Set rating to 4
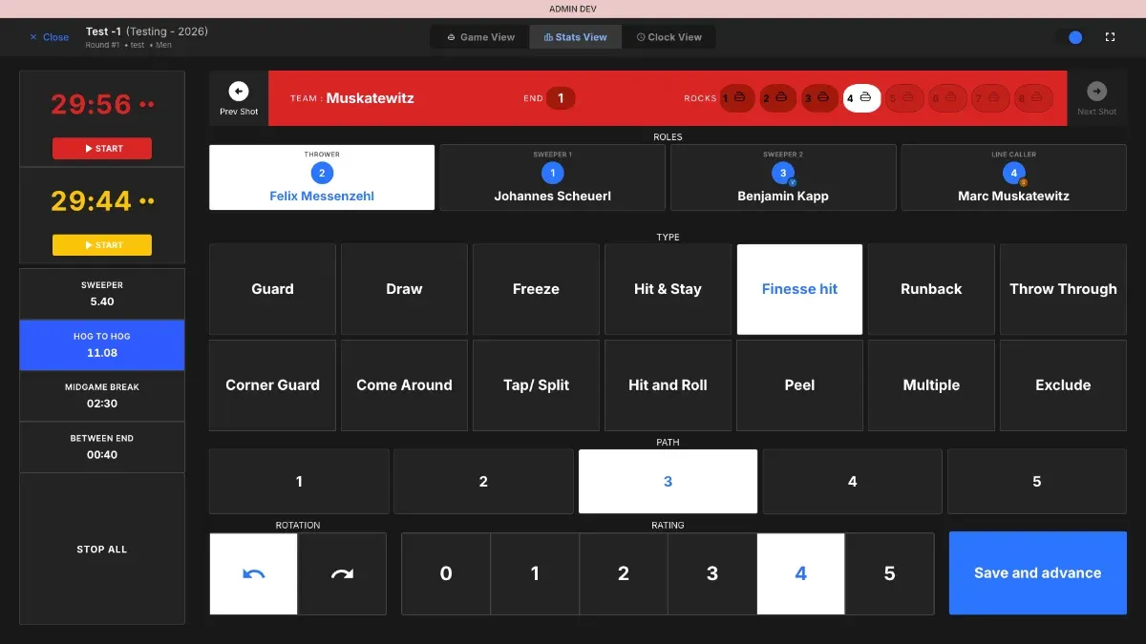Image resolution: width=1146 pixels, height=644 pixels. point(800,573)
